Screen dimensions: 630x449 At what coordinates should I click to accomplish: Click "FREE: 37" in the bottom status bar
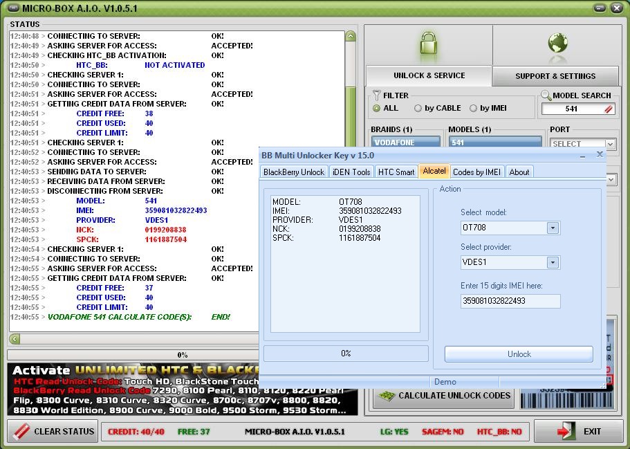pos(194,432)
